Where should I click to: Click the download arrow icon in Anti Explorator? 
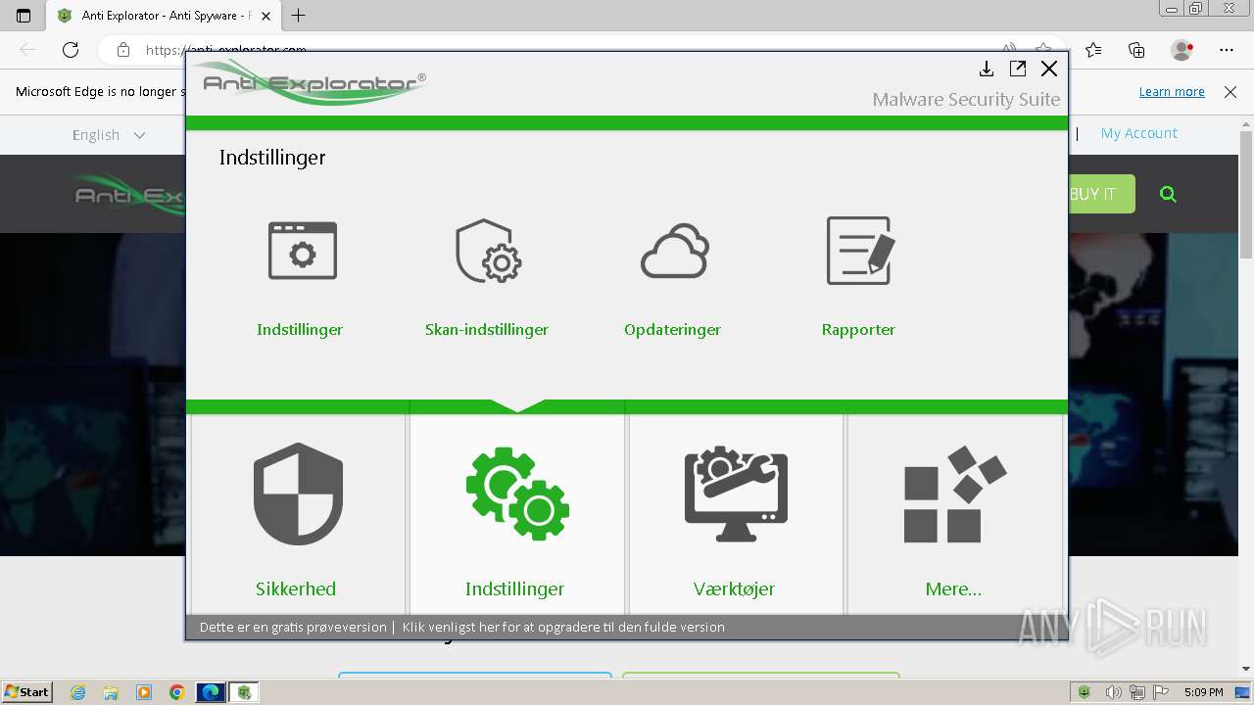tap(987, 69)
